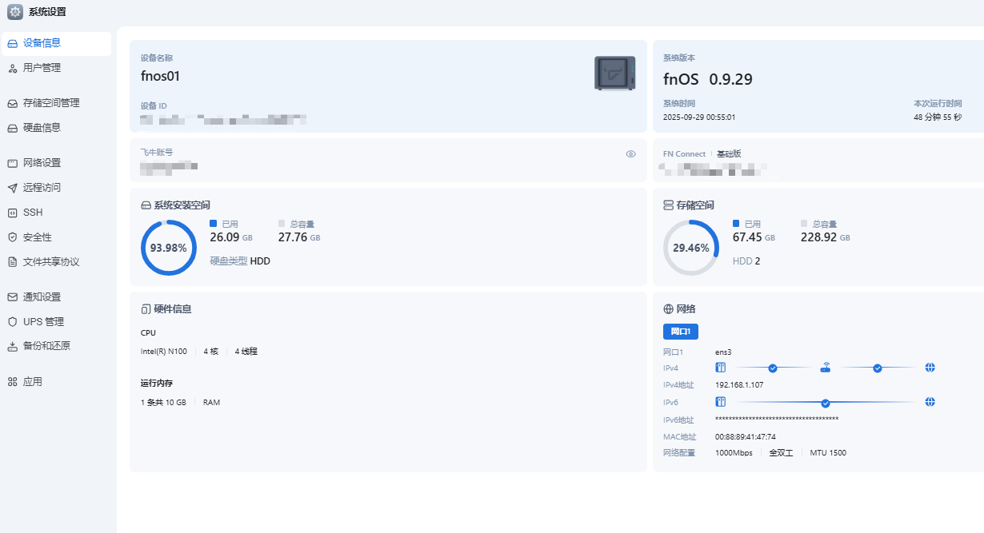The height and width of the screenshot is (533, 984).
Task: Click the NAS device image icon
Action: 615,73
